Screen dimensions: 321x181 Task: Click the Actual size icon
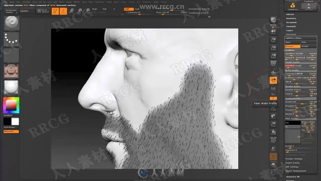[273, 48]
